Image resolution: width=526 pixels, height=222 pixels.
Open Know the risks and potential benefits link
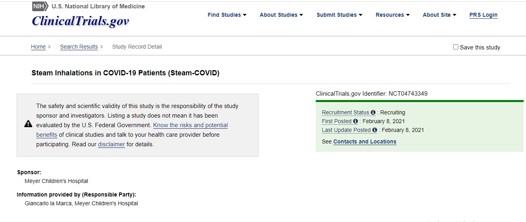132,130
